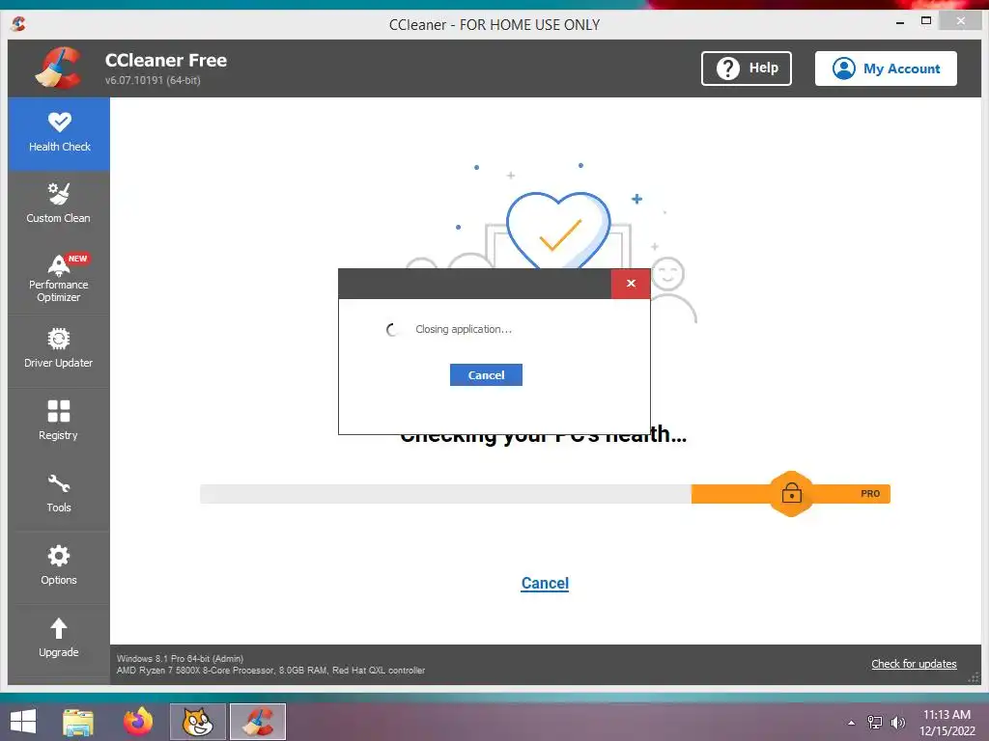Open the Upgrade section

[x=59, y=638]
